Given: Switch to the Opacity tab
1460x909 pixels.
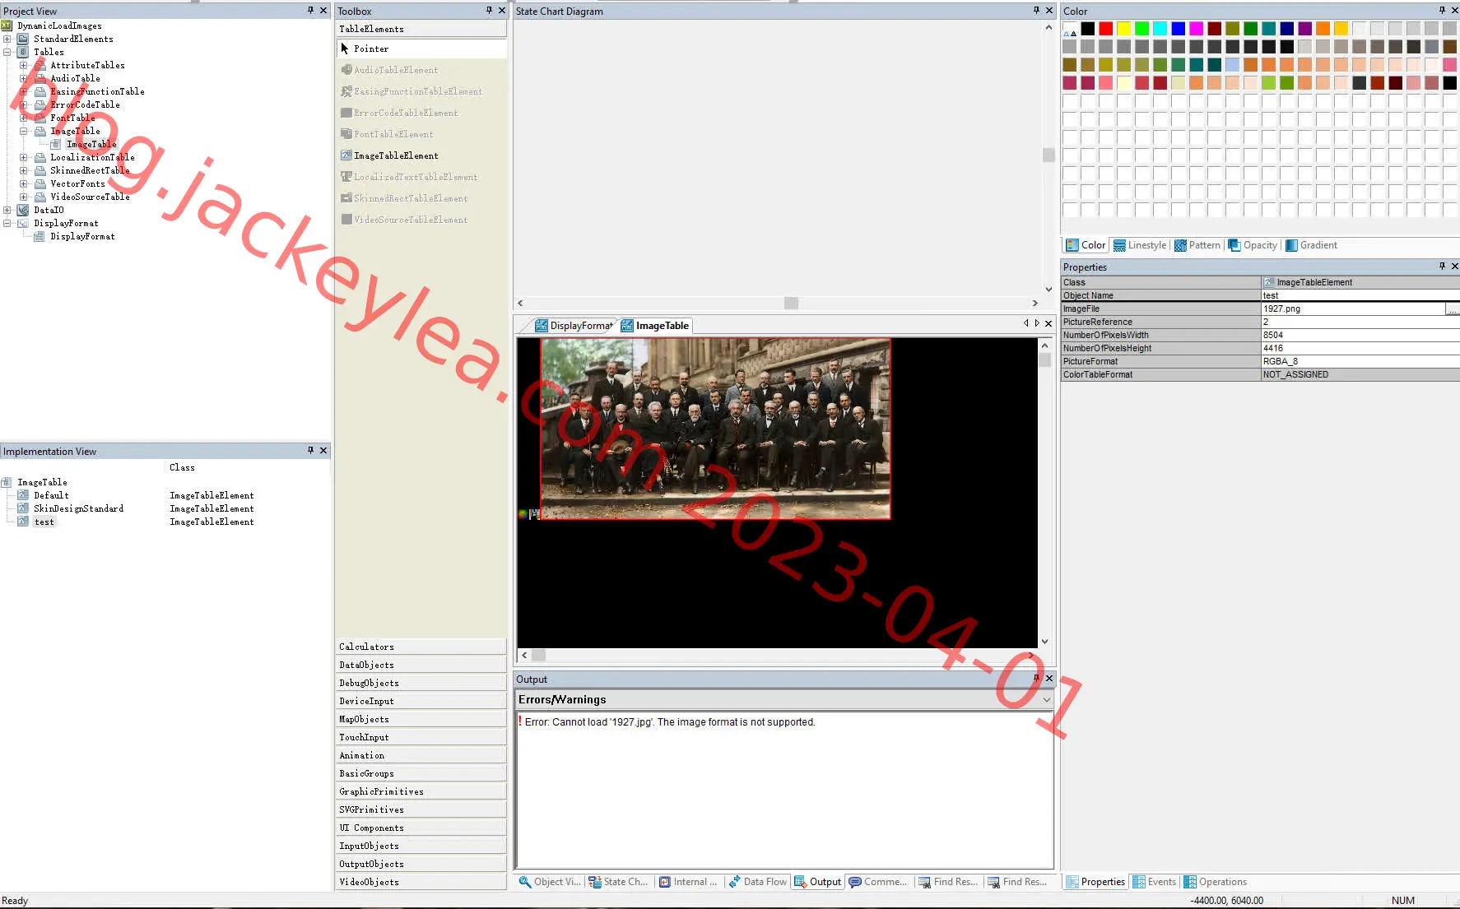Looking at the screenshot, I should pos(1253,245).
